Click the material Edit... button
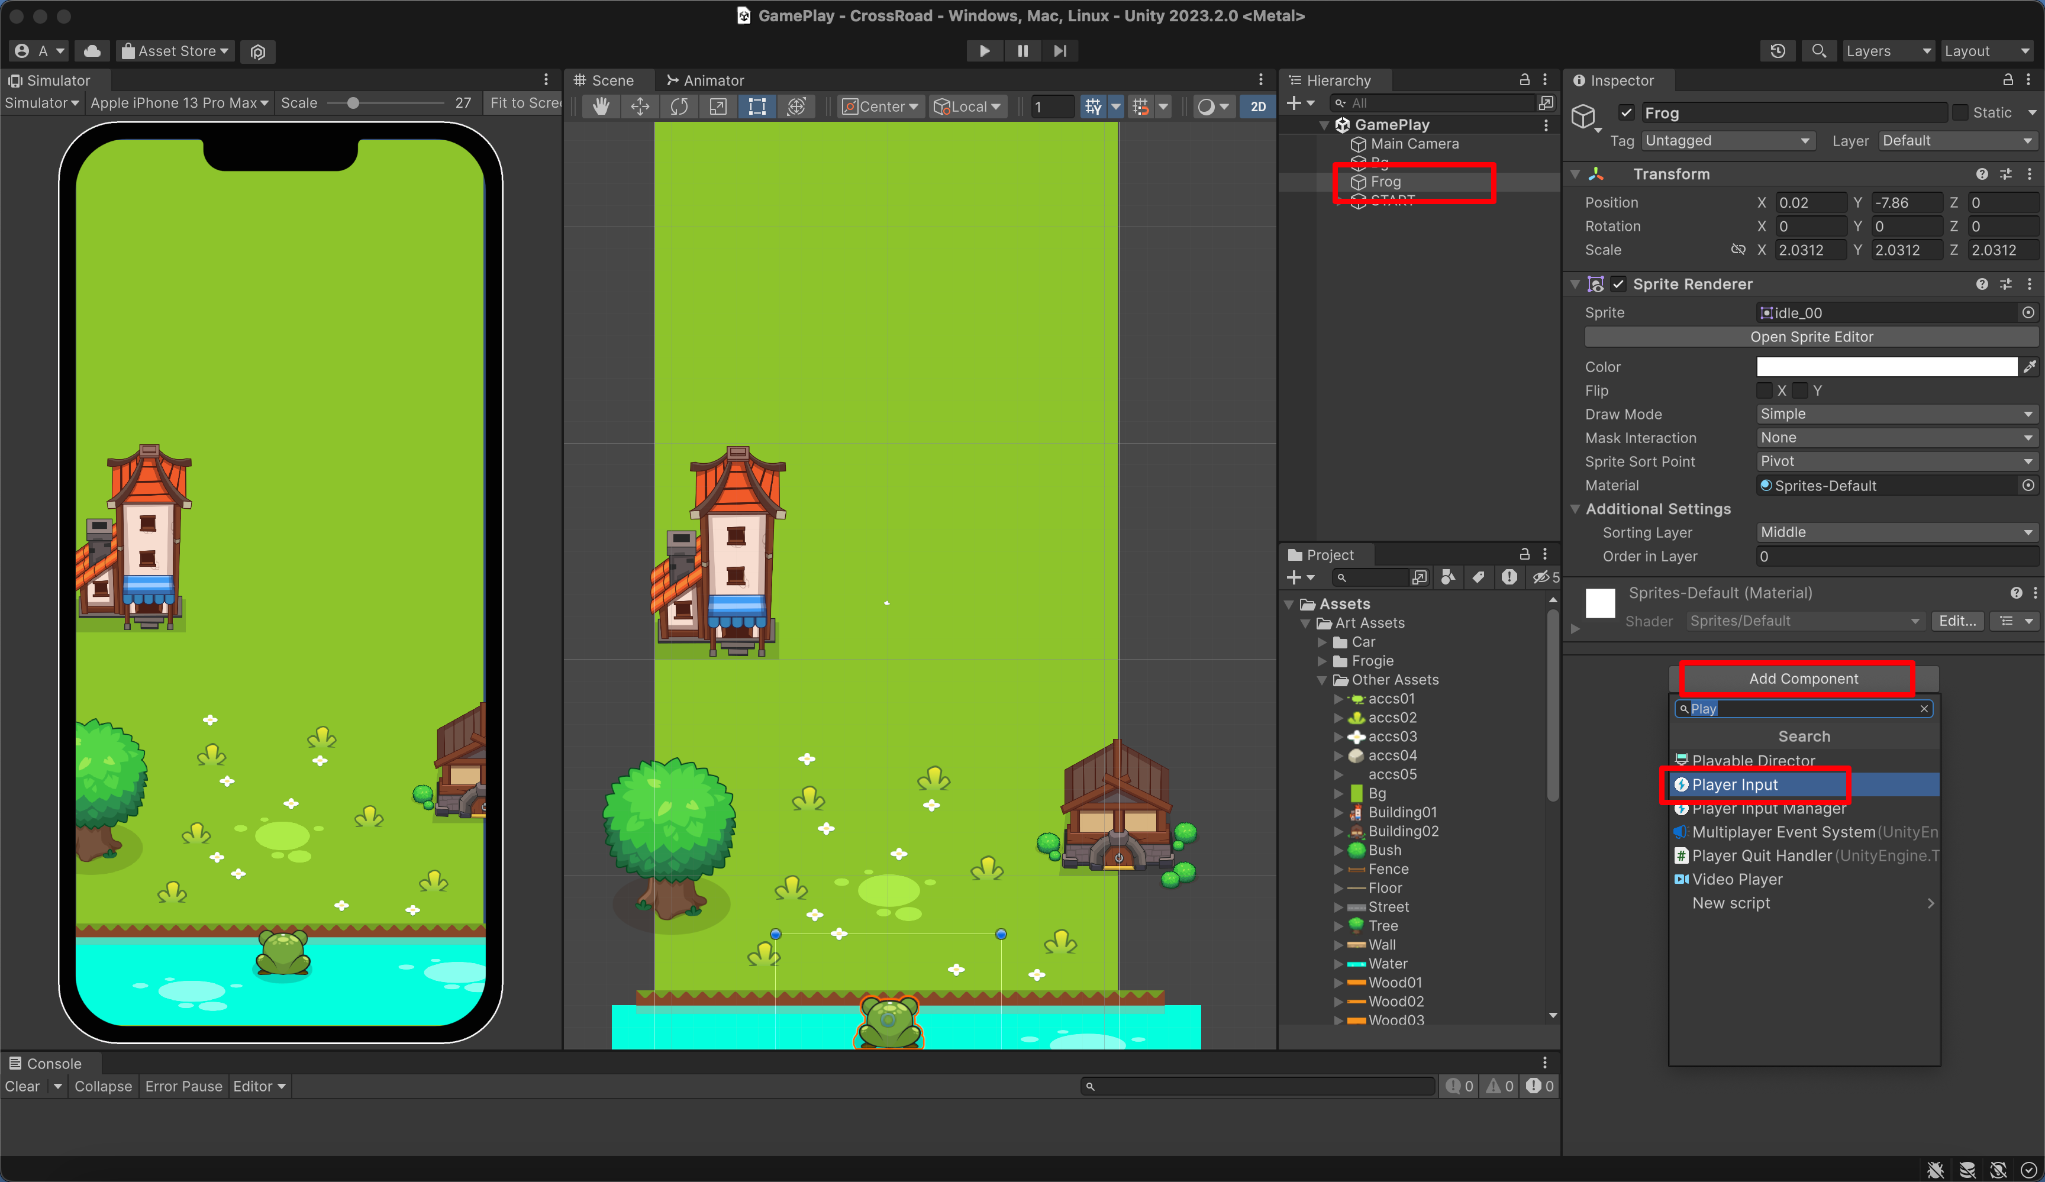 (1957, 621)
